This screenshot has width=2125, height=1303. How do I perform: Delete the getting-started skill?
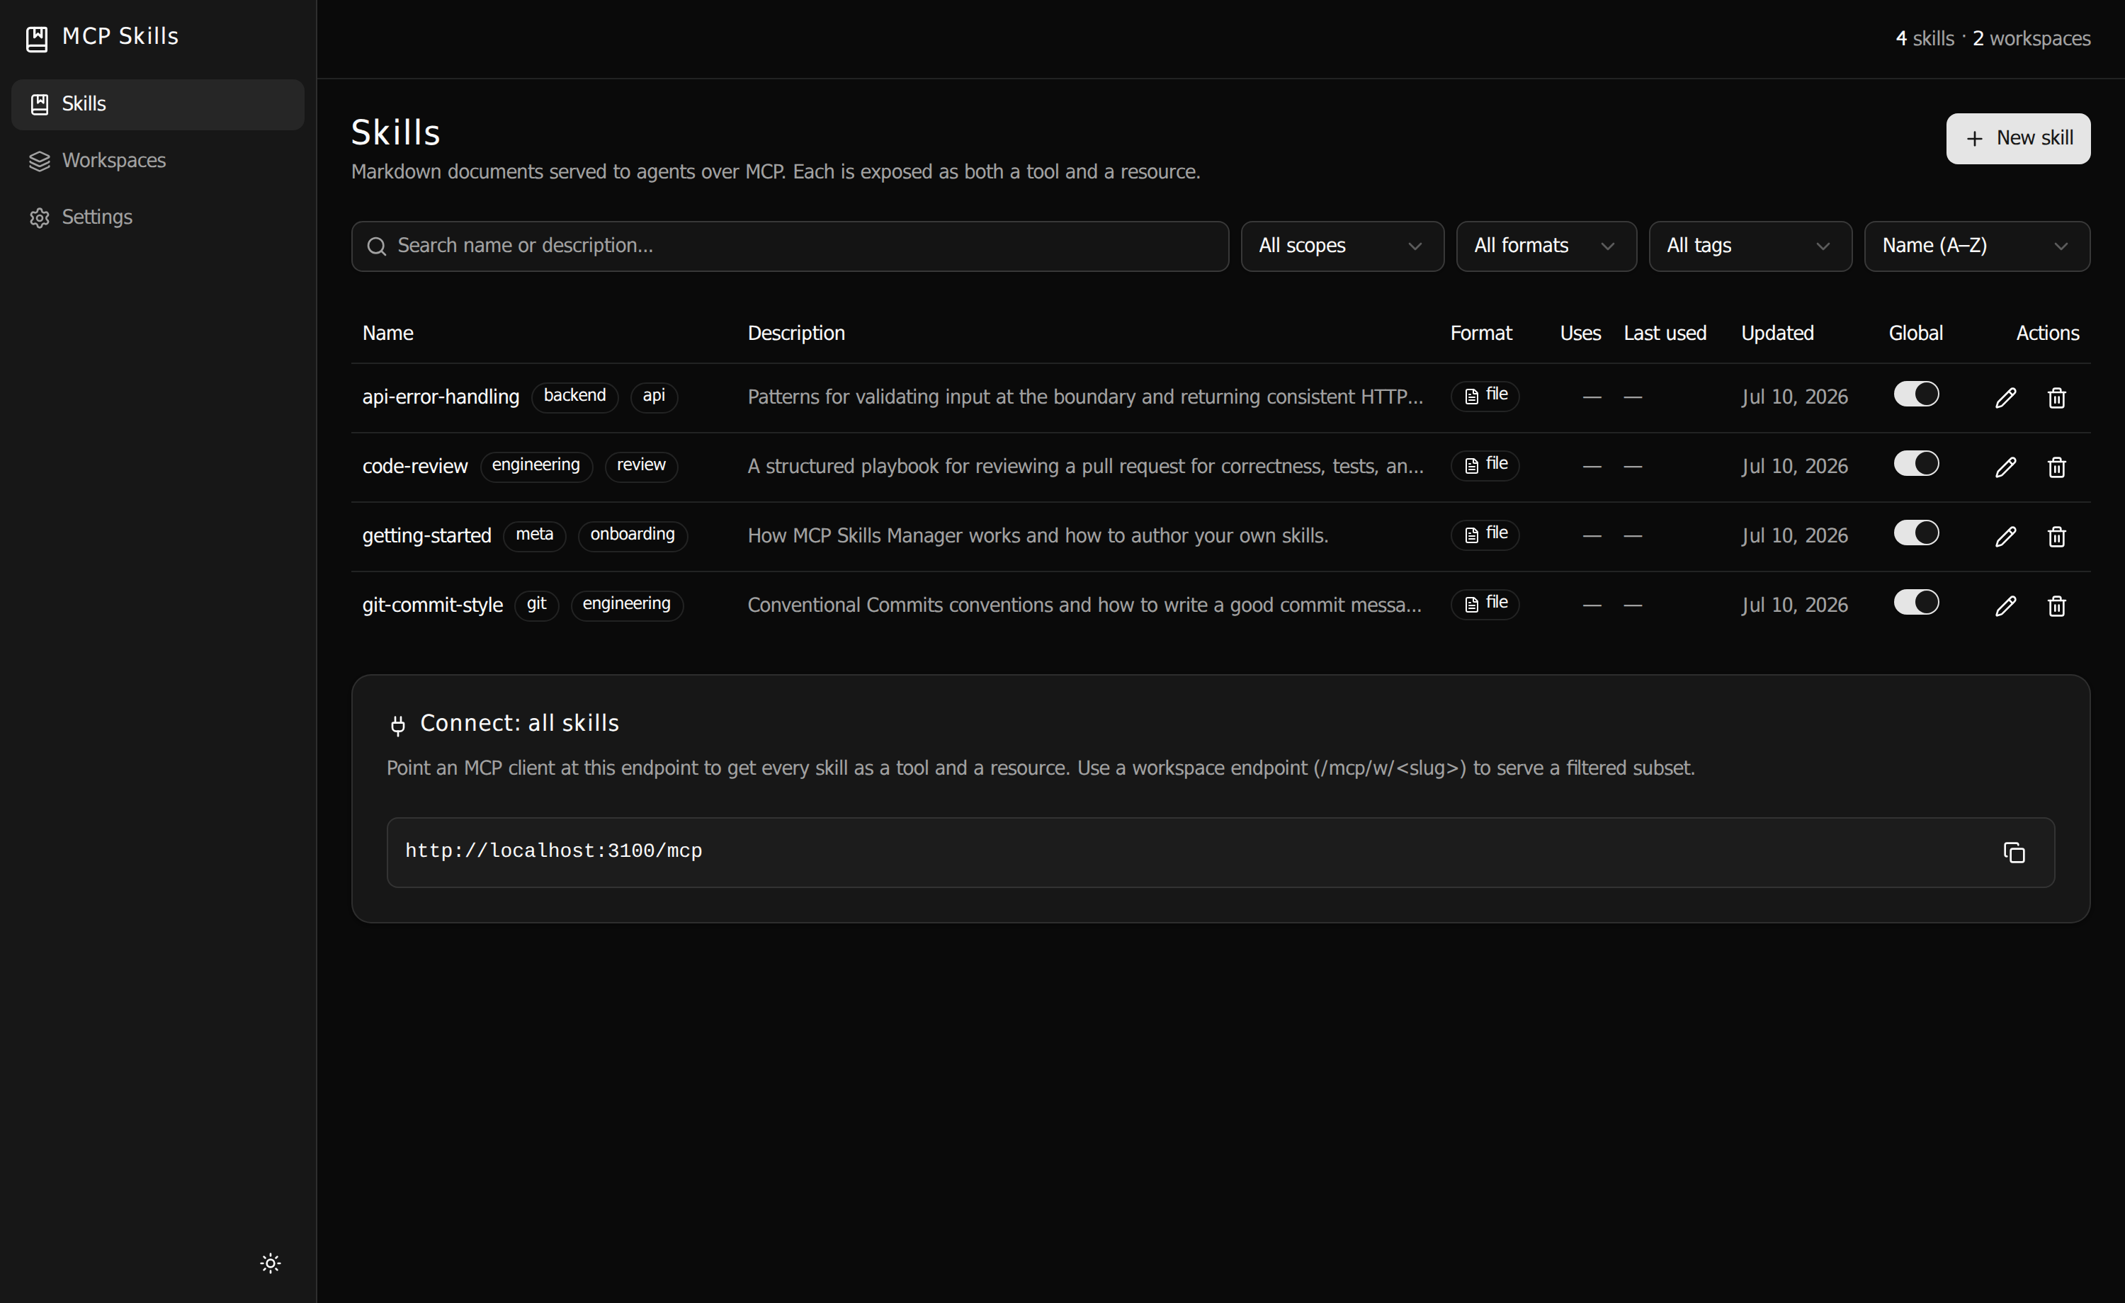(x=2056, y=536)
